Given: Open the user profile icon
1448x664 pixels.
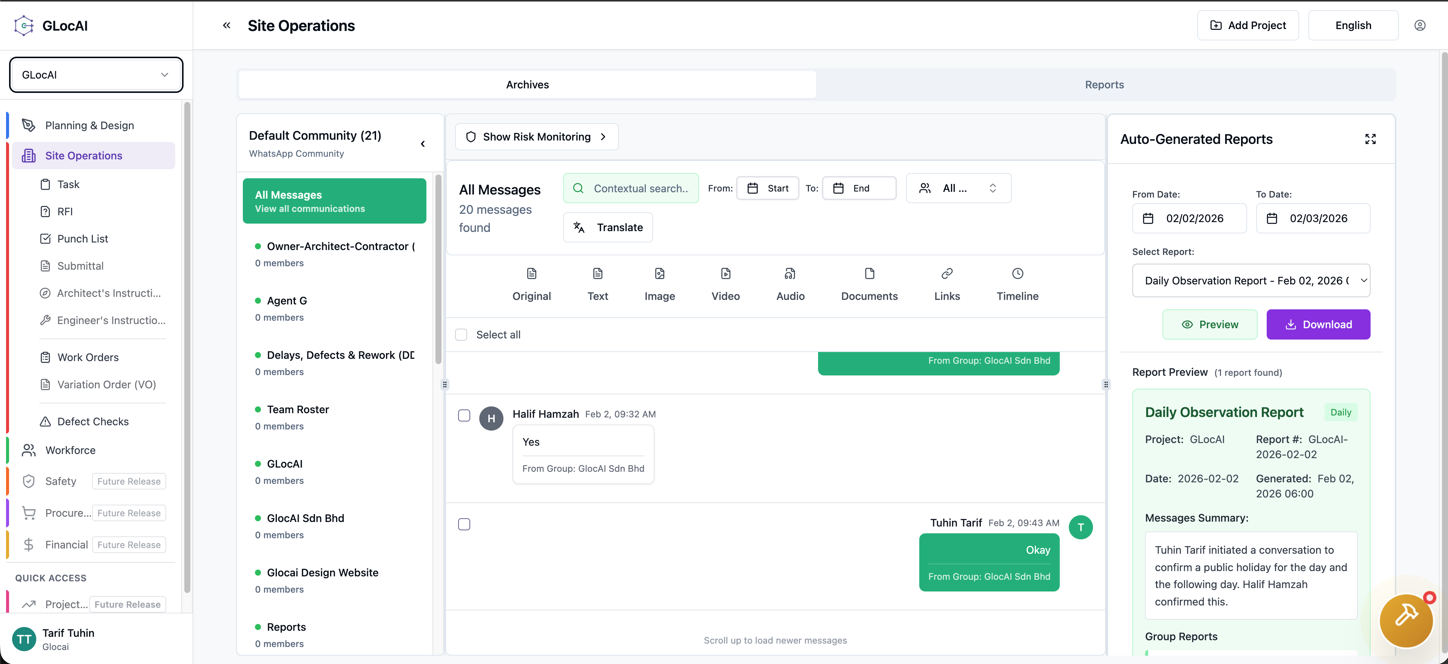Looking at the screenshot, I should 1419,25.
